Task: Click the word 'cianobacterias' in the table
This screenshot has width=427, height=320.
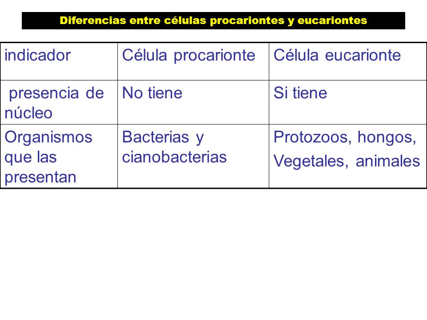Action: (x=174, y=157)
